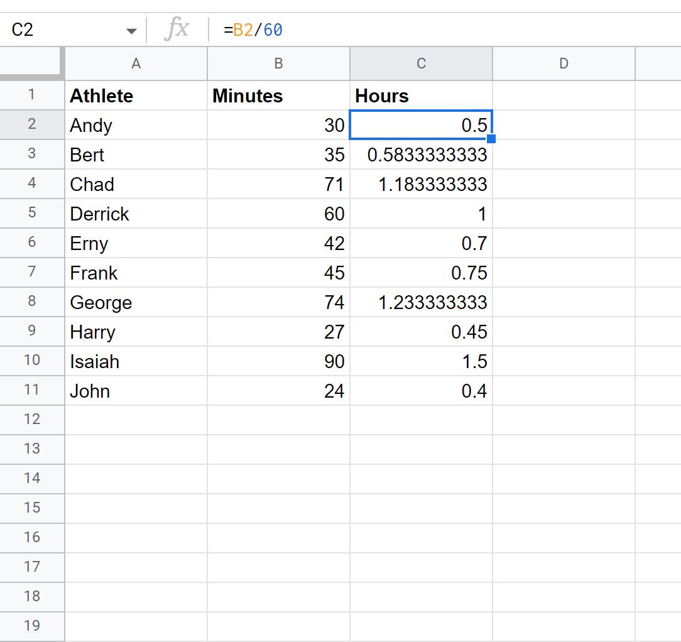Click the hours cell showing 0.45
This screenshot has height=642, width=681.
point(421,332)
